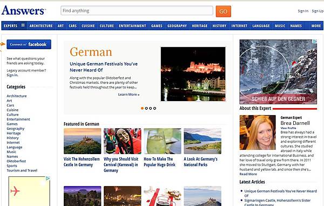
Task: Select the third carousel dot
Action: click(x=151, y=108)
